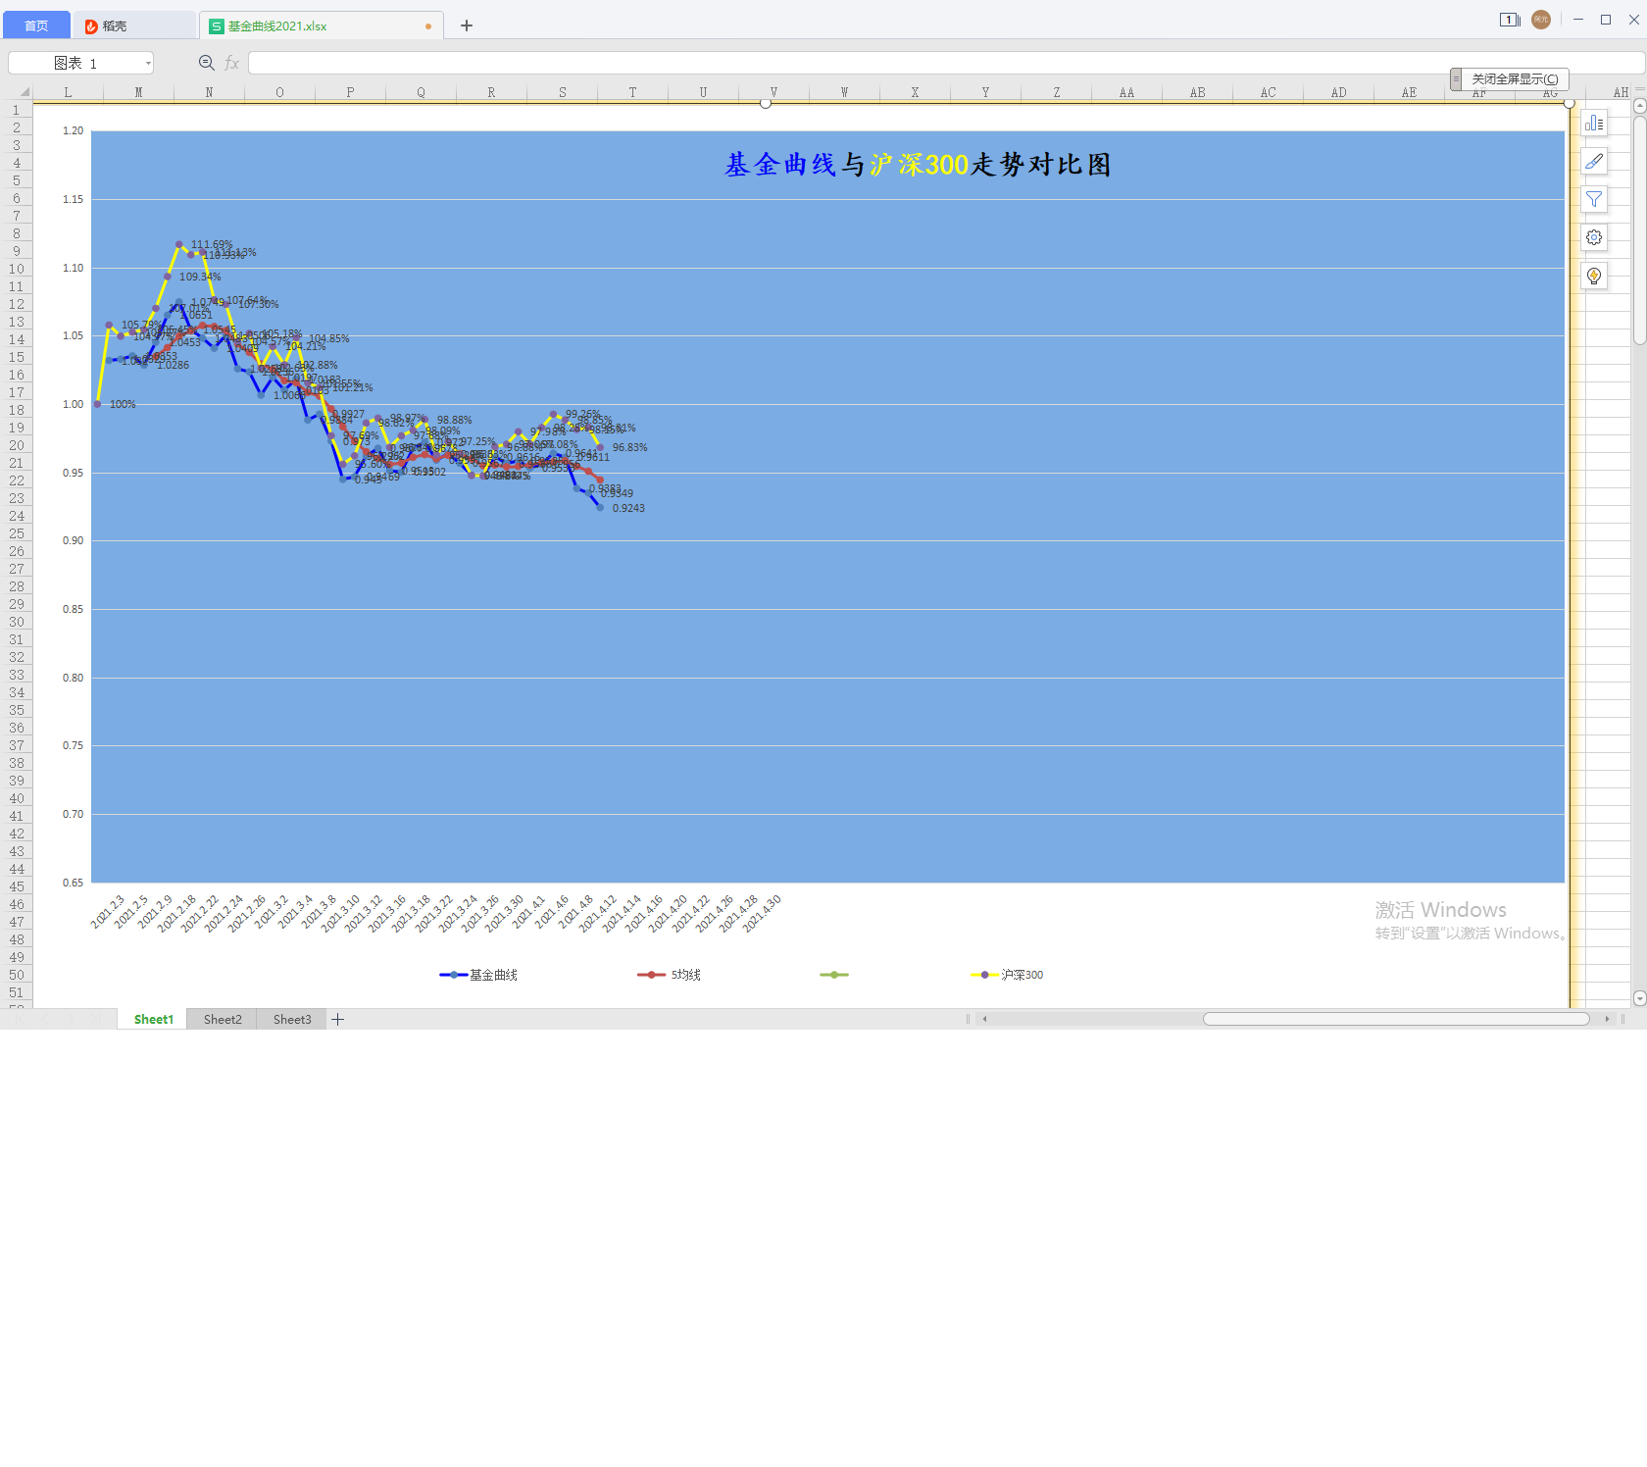1647x1467 pixels.
Task: Click the horizontal scrollbar thumb
Action: [1396, 1019]
